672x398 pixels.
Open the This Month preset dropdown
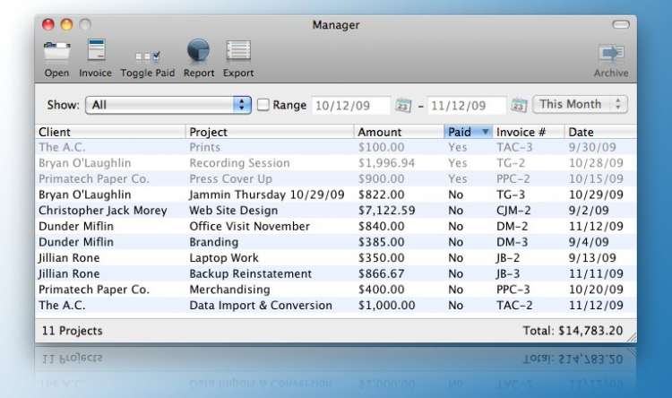click(580, 104)
